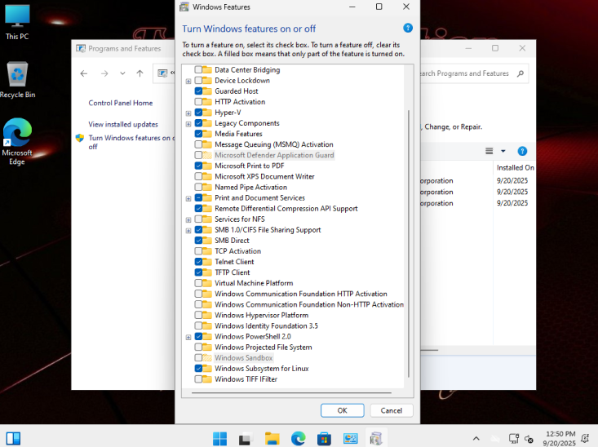Viewport: 598px width, 447px height.
Task: Click the shield icon beside Turn Windows features
Action: coord(80,138)
